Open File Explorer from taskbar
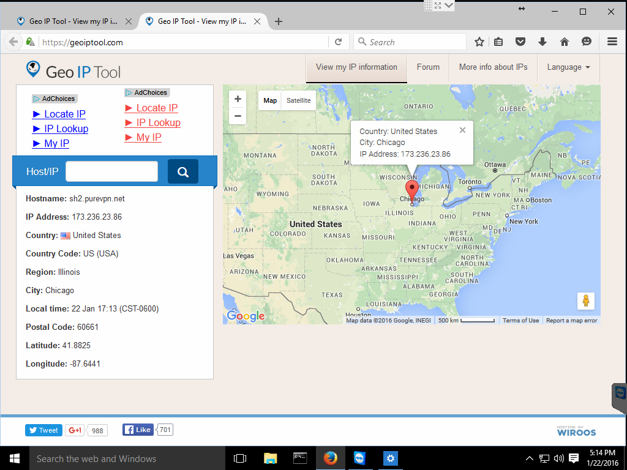 [270, 458]
